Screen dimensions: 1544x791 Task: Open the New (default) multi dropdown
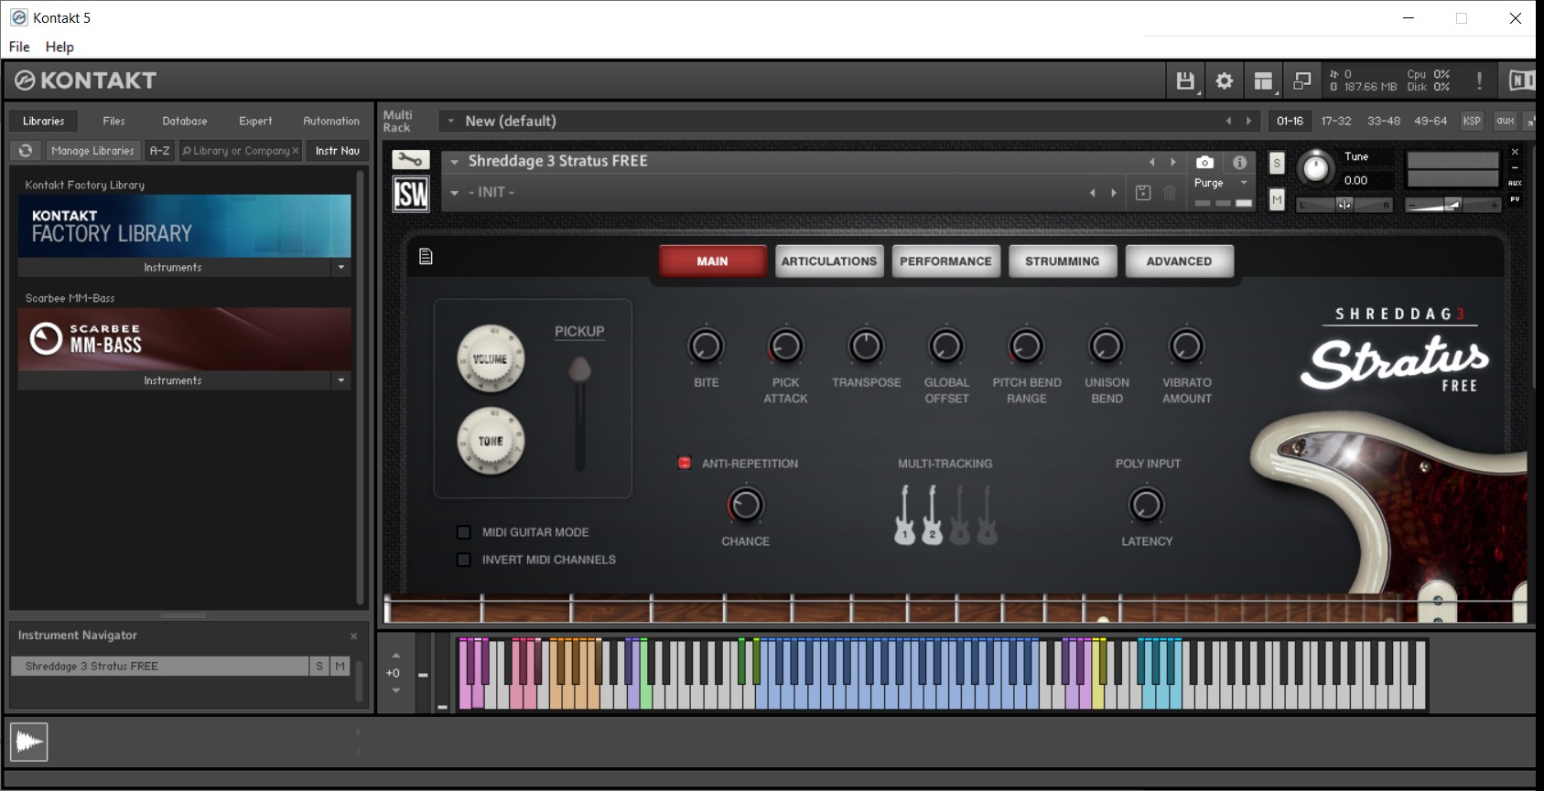pyautogui.click(x=451, y=121)
